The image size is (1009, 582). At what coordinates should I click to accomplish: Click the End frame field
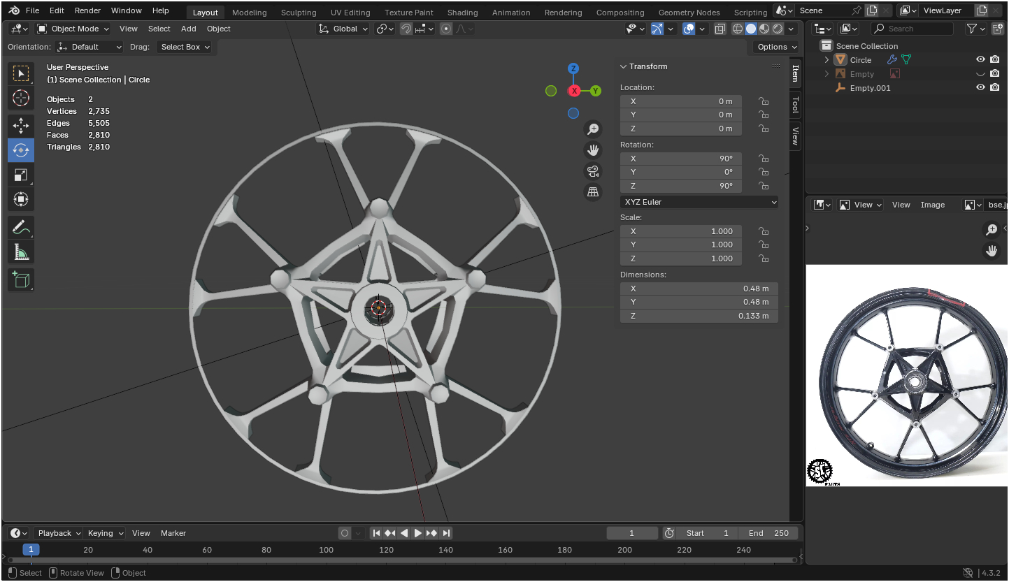pos(768,533)
